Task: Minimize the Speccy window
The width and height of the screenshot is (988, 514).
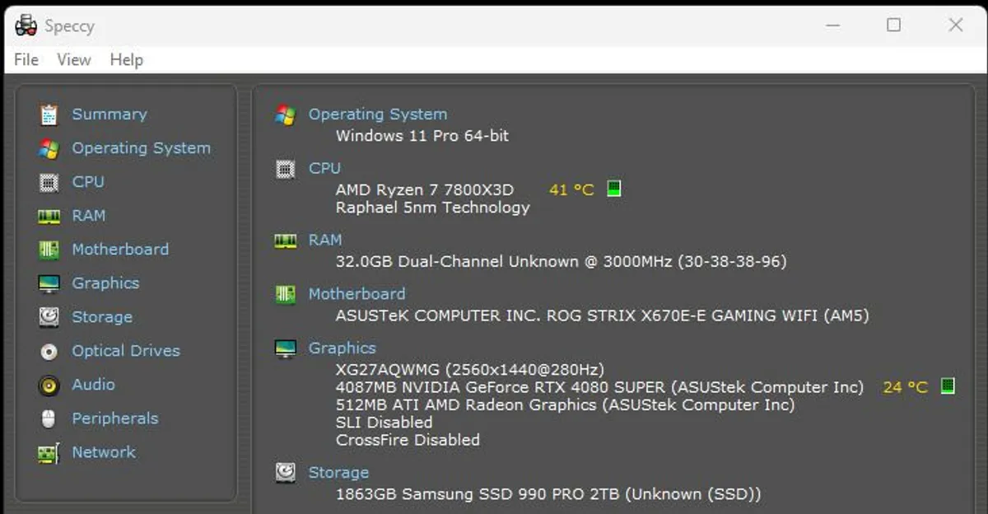Action: point(832,26)
